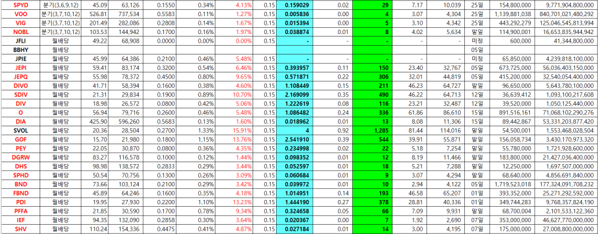Click the SHV ticker cell
598x234 pixels.
click(x=20, y=228)
